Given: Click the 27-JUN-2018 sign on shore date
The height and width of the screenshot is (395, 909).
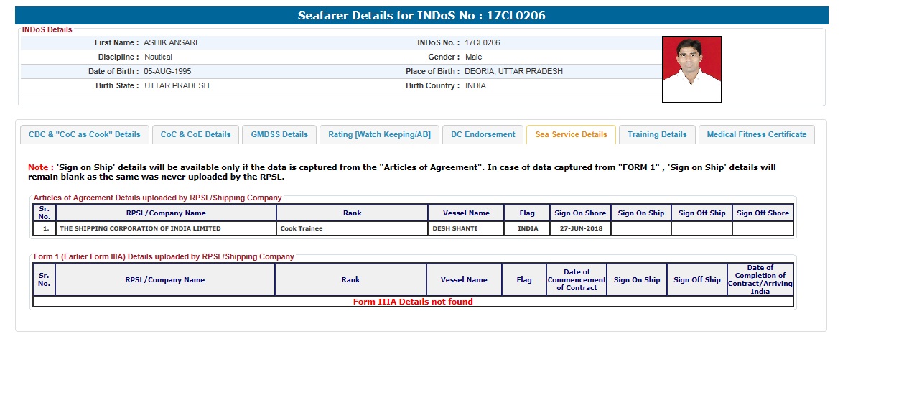Looking at the screenshot, I should [x=580, y=228].
